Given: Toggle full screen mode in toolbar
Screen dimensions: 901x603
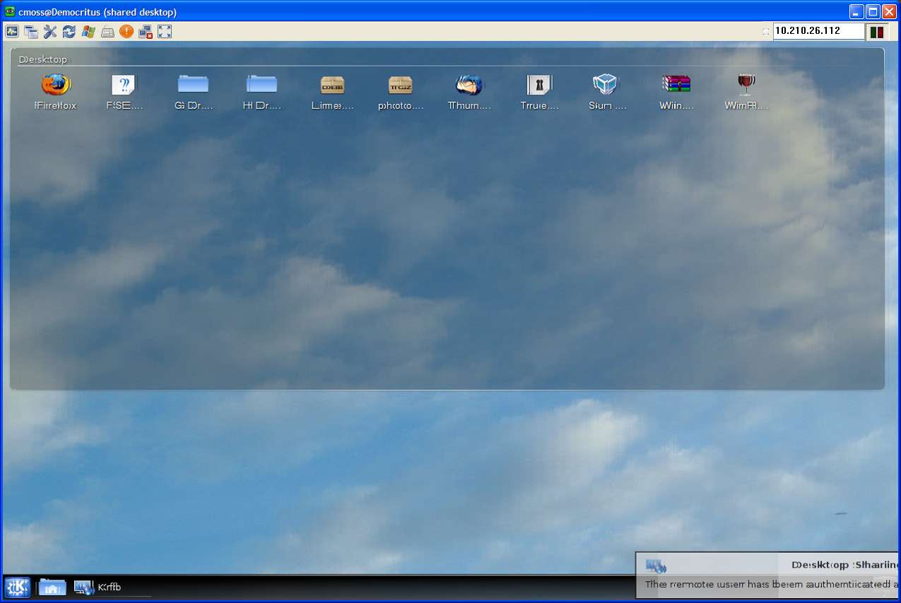Looking at the screenshot, I should 165,31.
